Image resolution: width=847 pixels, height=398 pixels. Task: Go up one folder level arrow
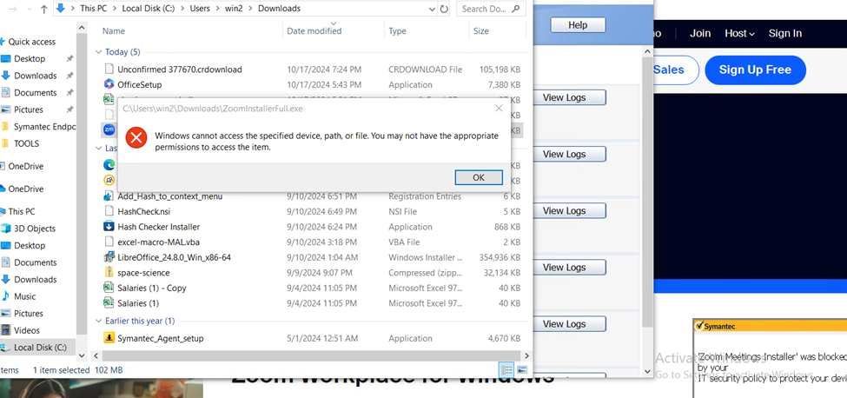pos(43,9)
